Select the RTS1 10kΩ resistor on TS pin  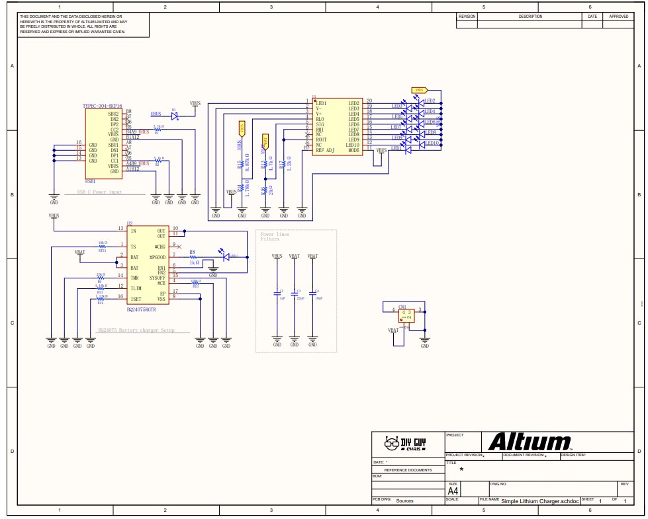click(x=102, y=247)
